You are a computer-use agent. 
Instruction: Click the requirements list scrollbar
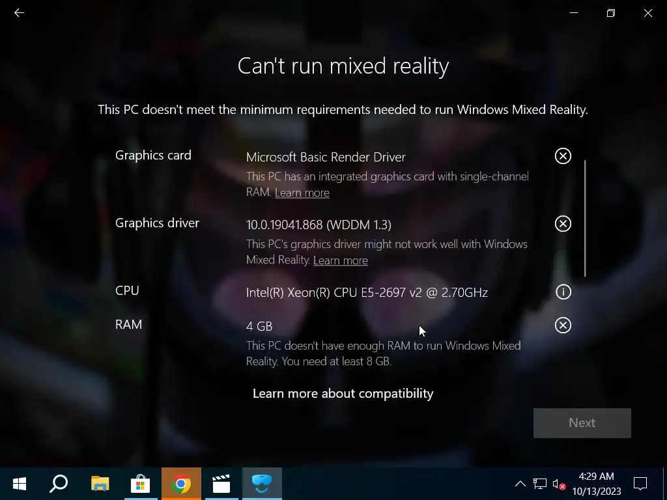[x=586, y=219]
